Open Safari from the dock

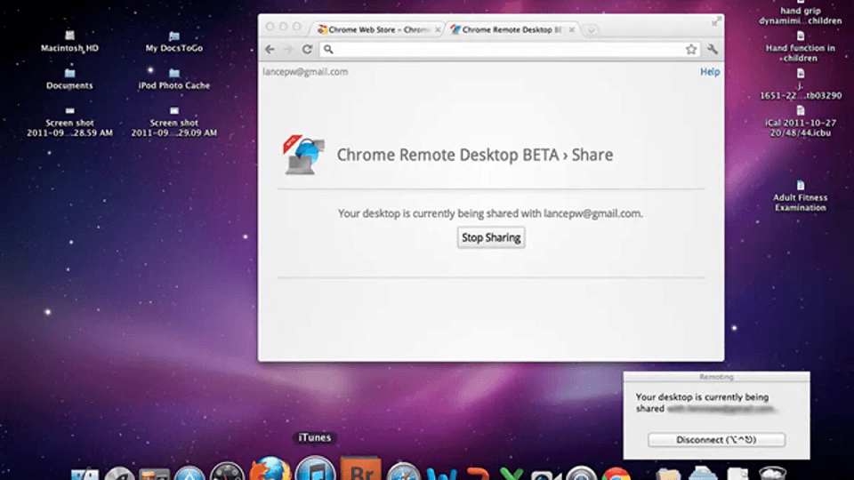click(403, 470)
